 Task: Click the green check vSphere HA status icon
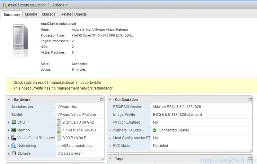[155, 130]
